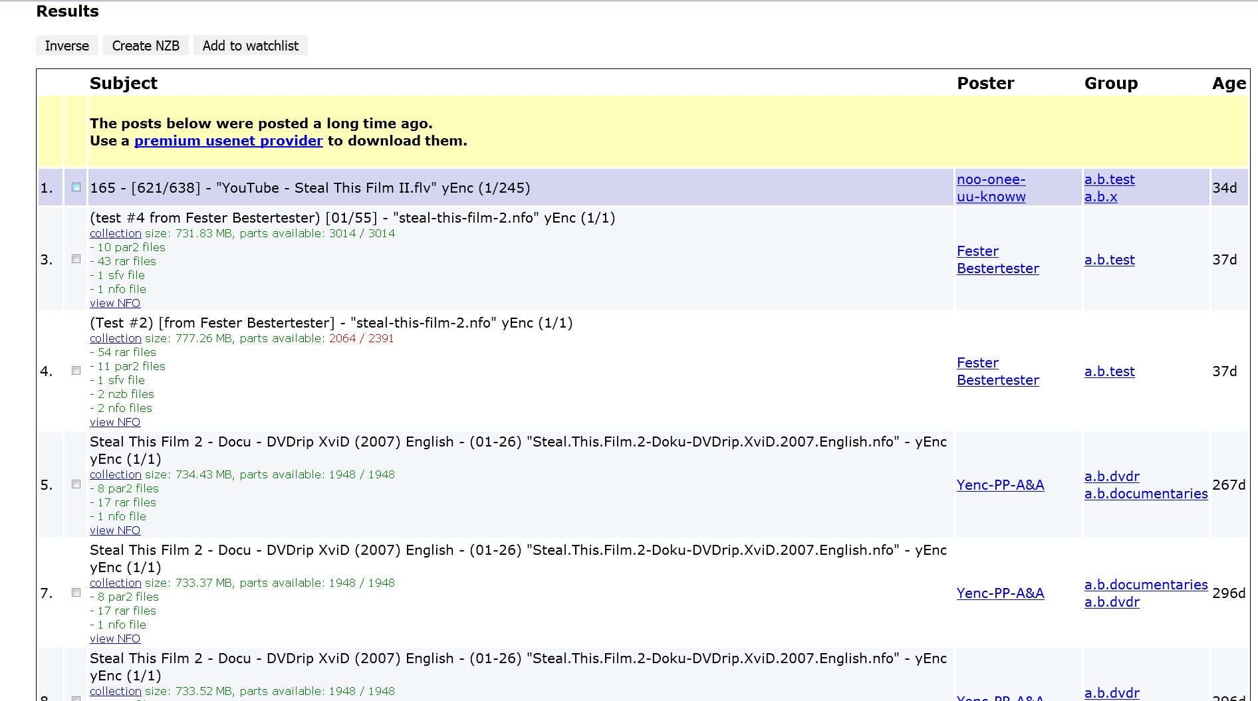Image resolution: width=1258 pixels, height=701 pixels.
Task: Click the Inverse button
Action: (x=66, y=46)
